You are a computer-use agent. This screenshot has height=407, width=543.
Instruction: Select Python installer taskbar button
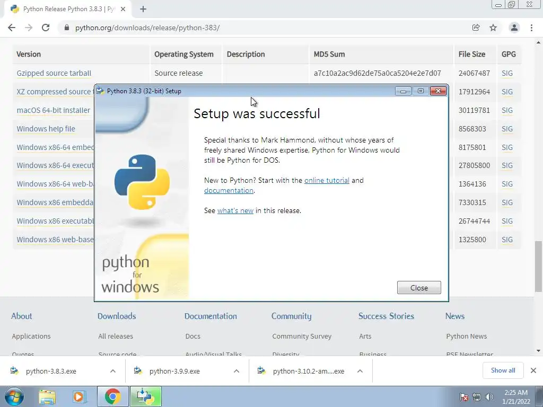[145, 396]
